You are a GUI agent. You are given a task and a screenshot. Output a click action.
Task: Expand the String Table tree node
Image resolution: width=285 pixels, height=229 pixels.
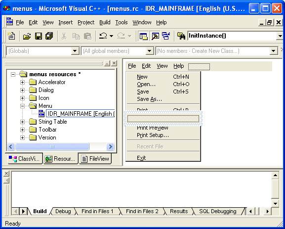(22, 122)
